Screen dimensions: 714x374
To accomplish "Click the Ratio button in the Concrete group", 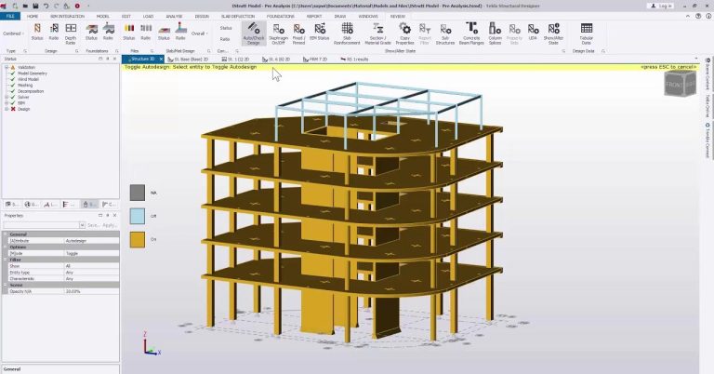I will click(x=225, y=39).
